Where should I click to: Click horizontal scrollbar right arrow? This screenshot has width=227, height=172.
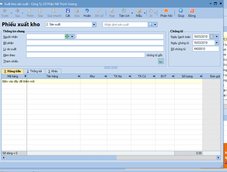click(x=218, y=157)
